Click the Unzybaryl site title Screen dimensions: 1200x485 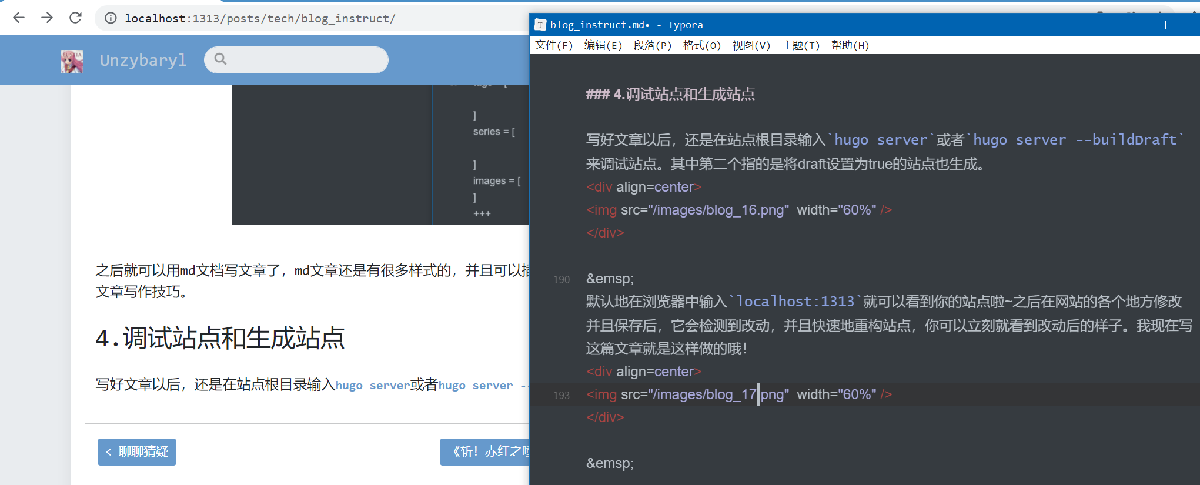click(x=143, y=61)
